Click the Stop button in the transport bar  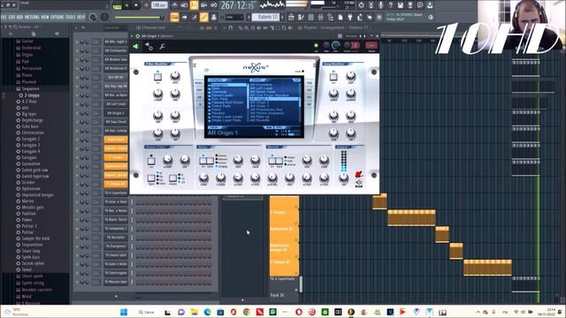[x=136, y=5]
